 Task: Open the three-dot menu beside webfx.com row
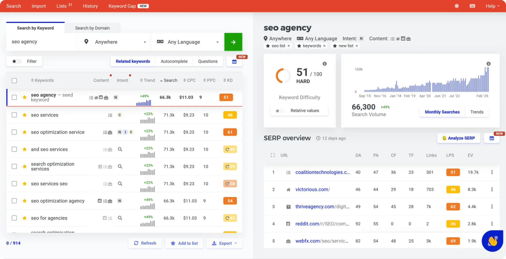492,241
